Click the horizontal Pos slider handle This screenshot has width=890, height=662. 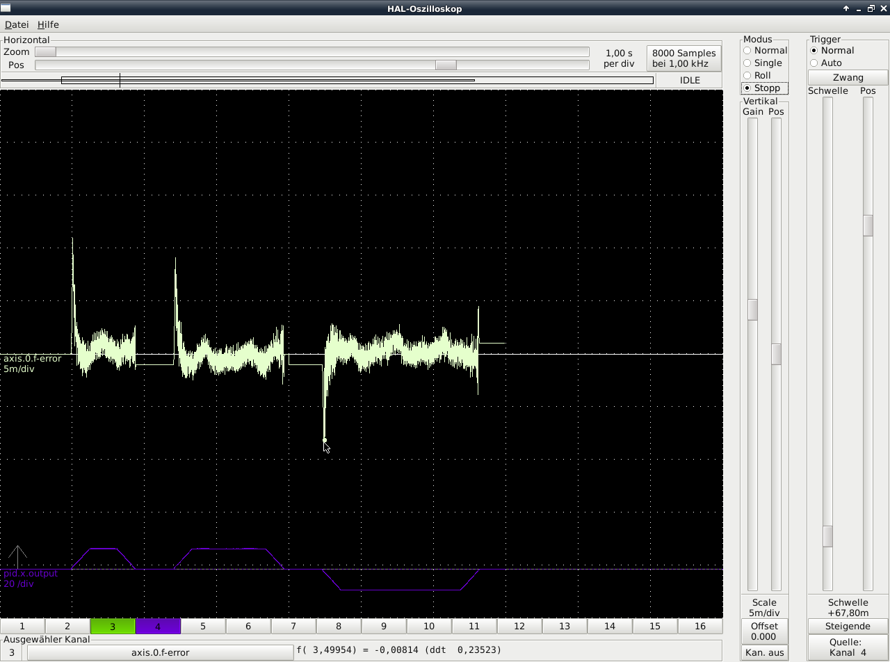[x=446, y=65]
